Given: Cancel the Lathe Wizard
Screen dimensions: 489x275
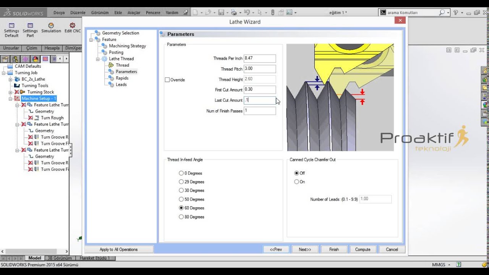Looking at the screenshot, I should [392, 249].
